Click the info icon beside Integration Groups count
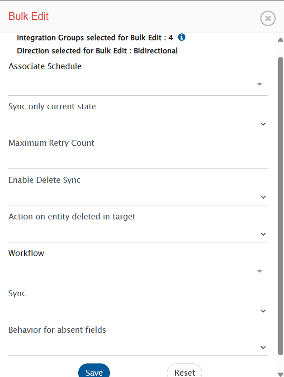 coord(182,37)
